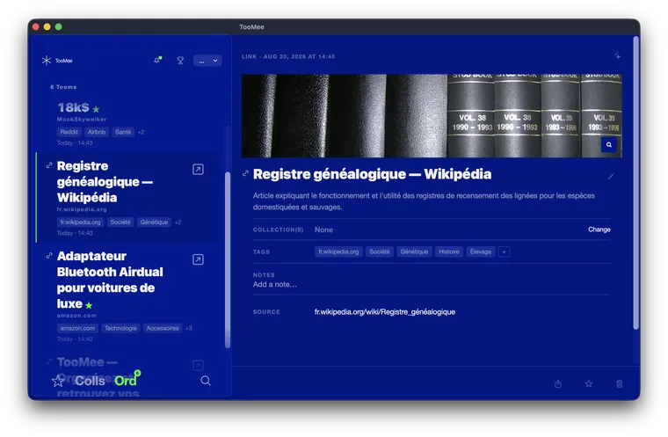Click the link icon beside Adaptateur Bluetooth
The width and height of the screenshot is (668, 437).
(49, 256)
